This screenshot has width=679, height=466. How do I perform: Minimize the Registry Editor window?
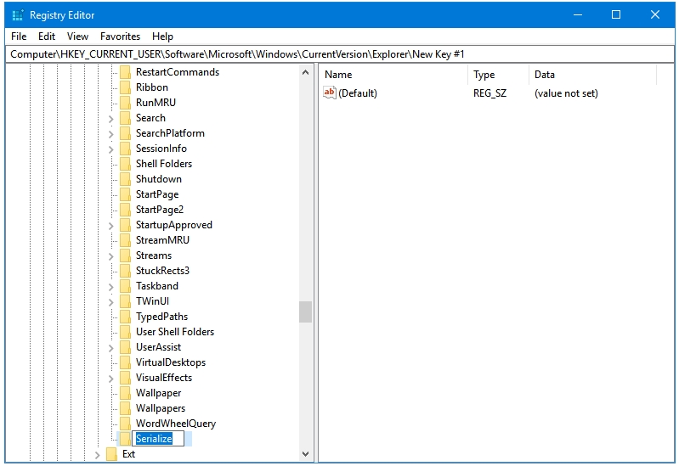click(577, 14)
